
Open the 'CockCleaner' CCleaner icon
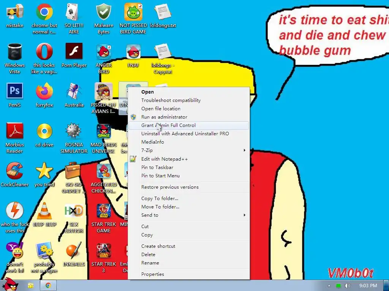pos(15,171)
